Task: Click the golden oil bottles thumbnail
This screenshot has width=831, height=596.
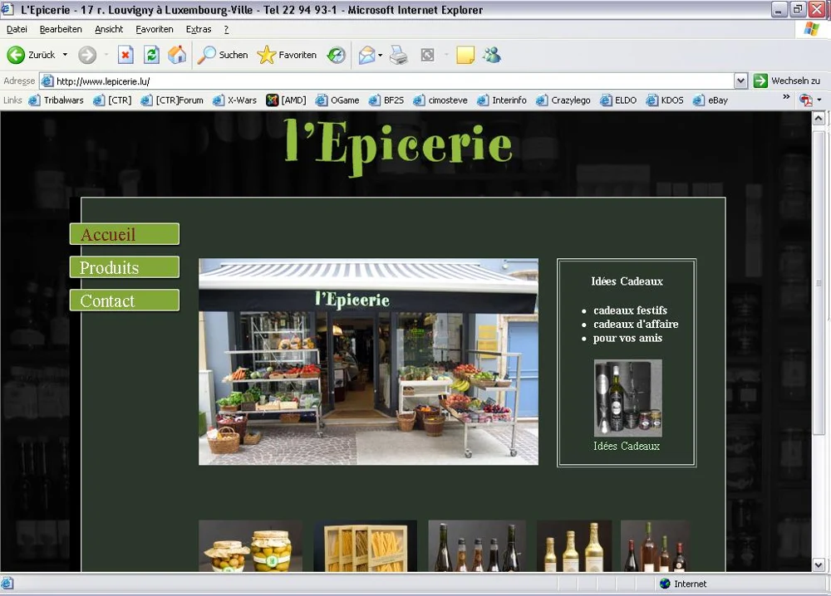Action: (x=574, y=545)
